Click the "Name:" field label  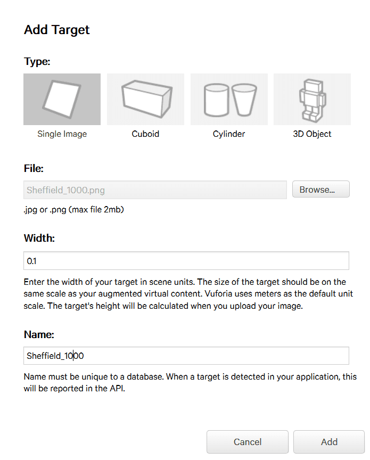point(39,334)
